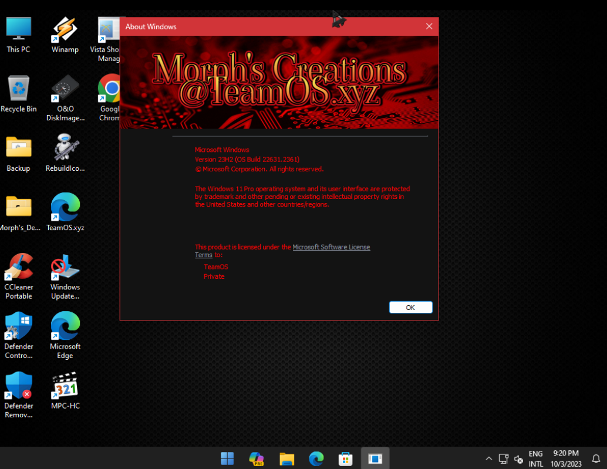Click the muted volume tray icon
Screen dimensions: 607x469
pyautogui.click(x=518, y=459)
